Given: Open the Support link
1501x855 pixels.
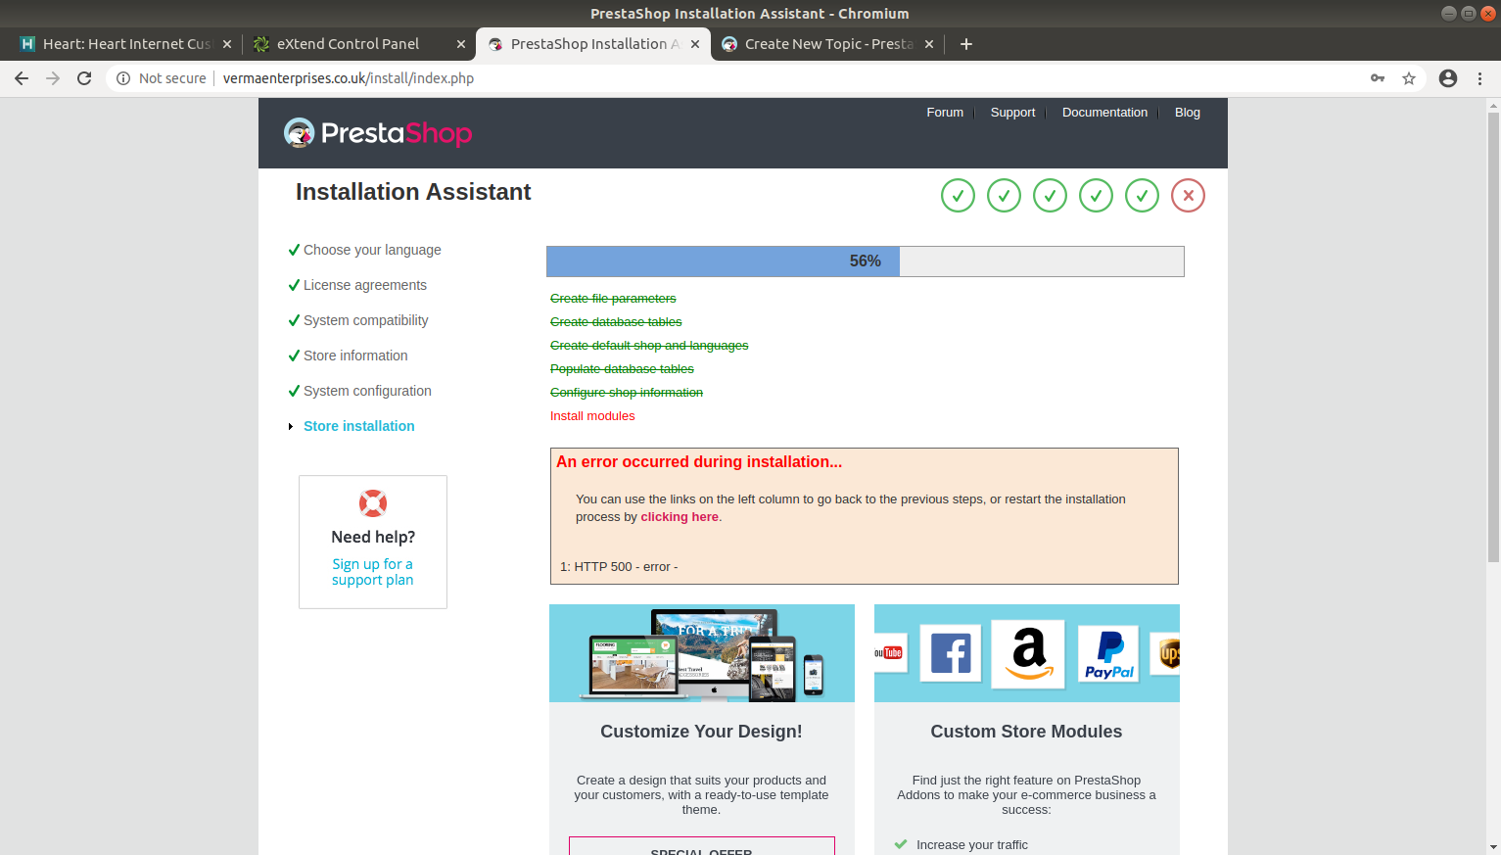Looking at the screenshot, I should pos(1012,113).
